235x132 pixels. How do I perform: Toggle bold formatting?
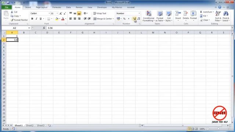coord(32,19)
